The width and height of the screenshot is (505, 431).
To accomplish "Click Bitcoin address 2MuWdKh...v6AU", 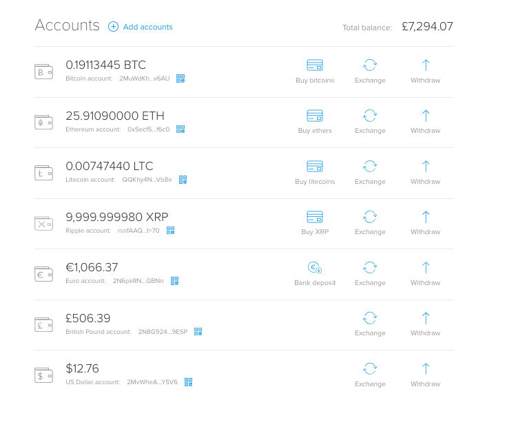I will point(144,78).
